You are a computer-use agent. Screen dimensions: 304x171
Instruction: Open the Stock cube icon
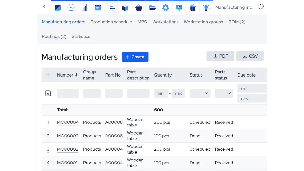click(125, 7)
